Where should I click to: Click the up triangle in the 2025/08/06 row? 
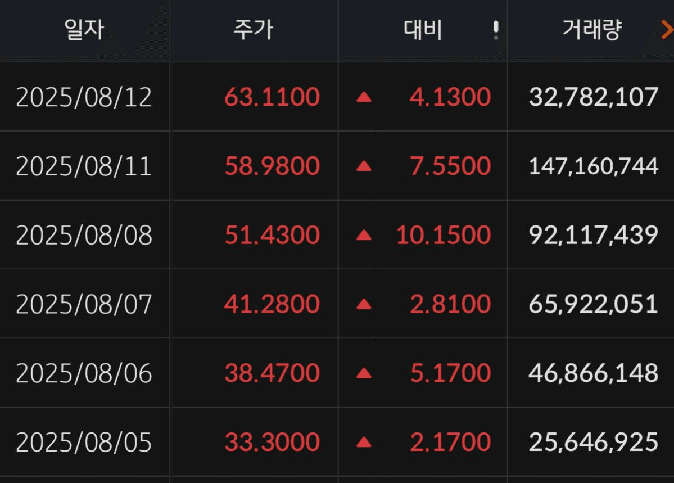[364, 373]
